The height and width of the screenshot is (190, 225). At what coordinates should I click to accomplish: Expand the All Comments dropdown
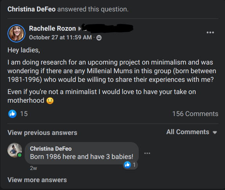tap(192, 132)
